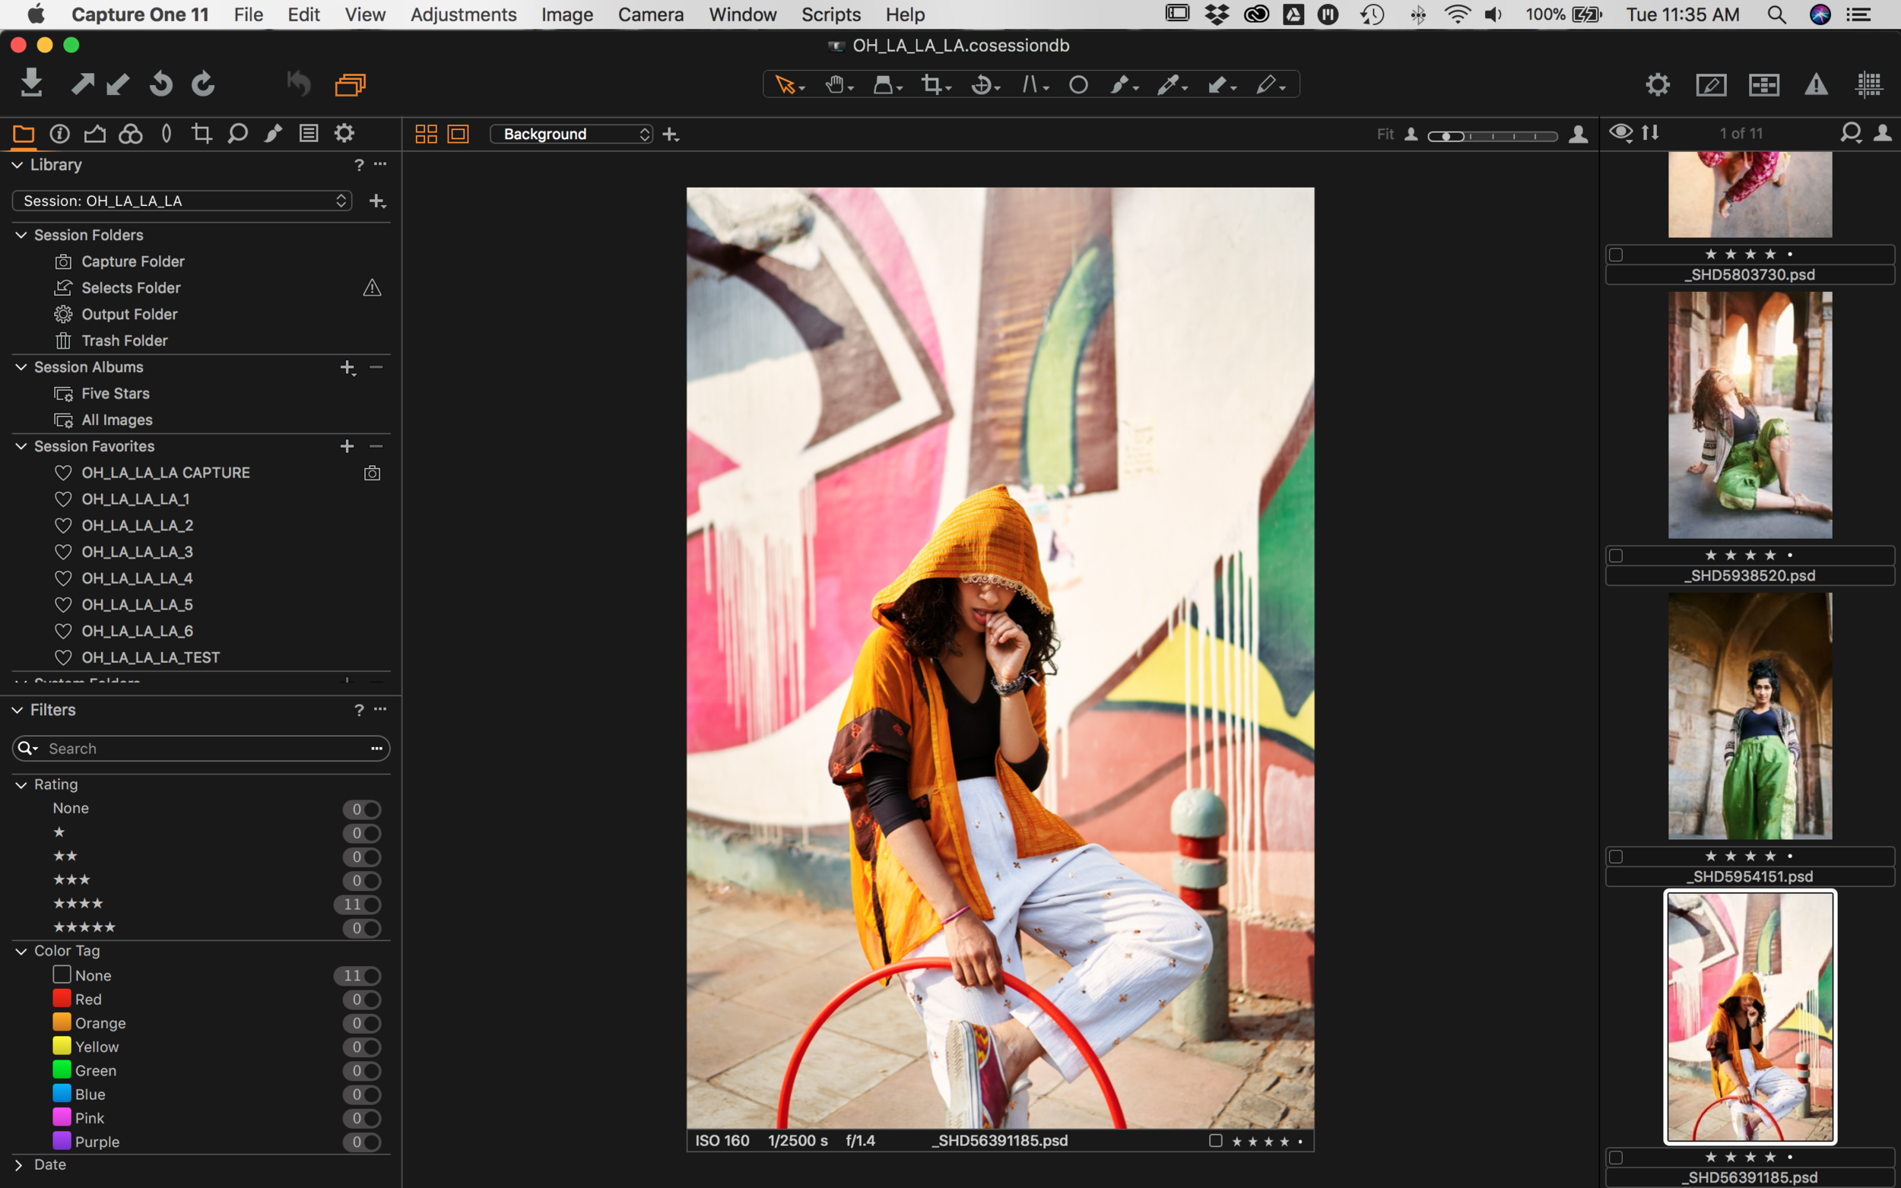Select the orange Pointer cursor tool
The height and width of the screenshot is (1188, 1901).
coord(789,85)
